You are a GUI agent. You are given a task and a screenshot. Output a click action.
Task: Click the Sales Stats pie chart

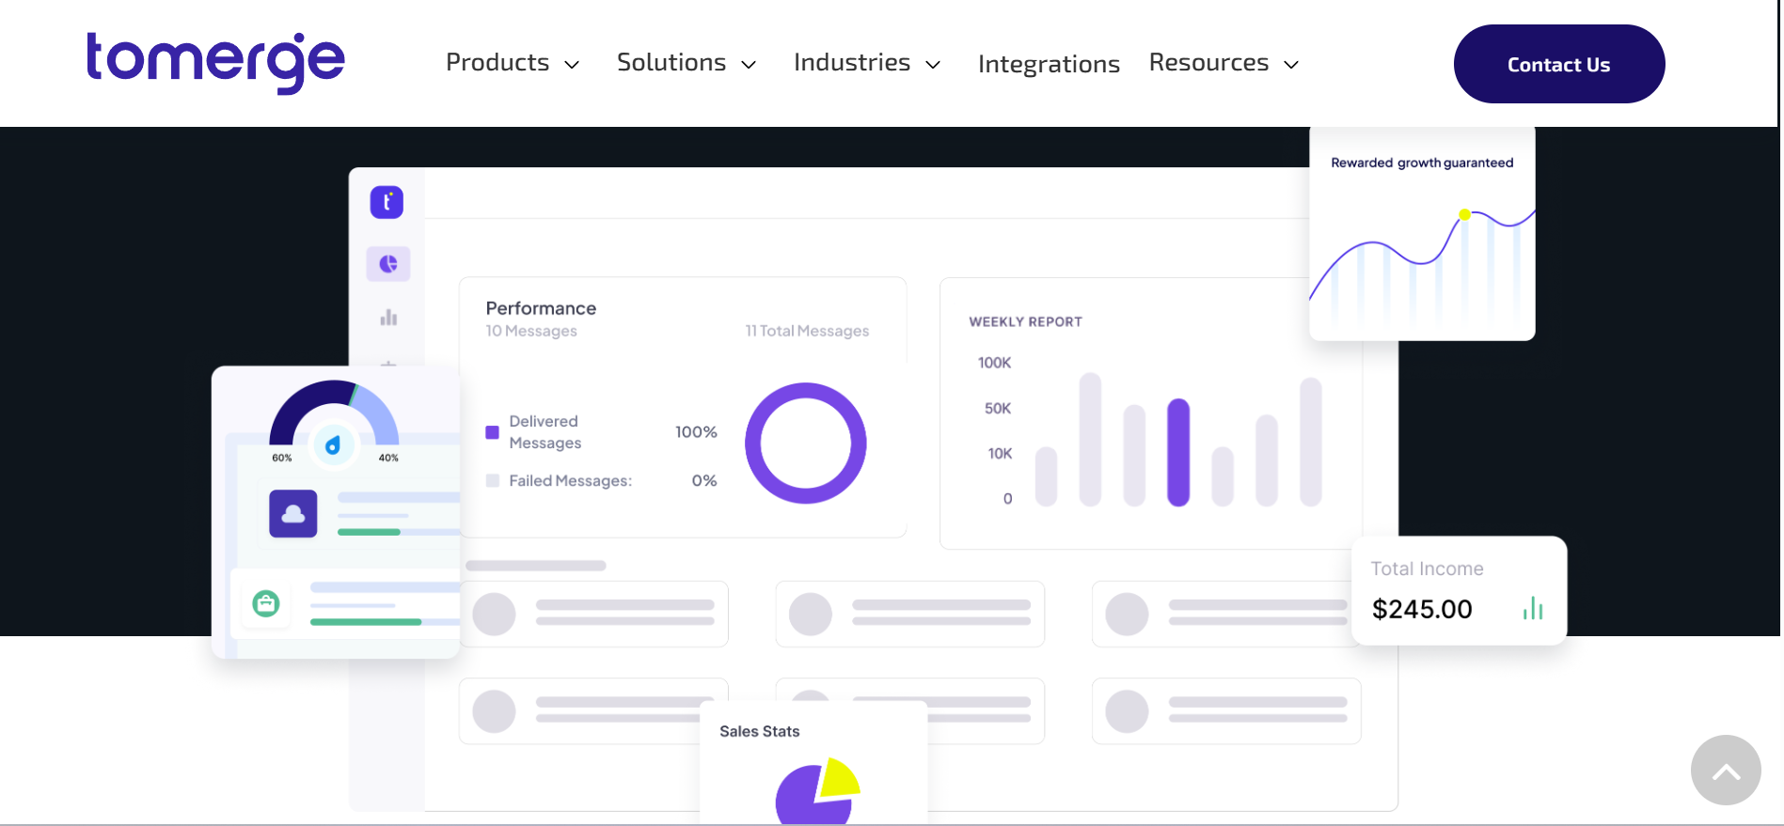(x=817, y=791)
